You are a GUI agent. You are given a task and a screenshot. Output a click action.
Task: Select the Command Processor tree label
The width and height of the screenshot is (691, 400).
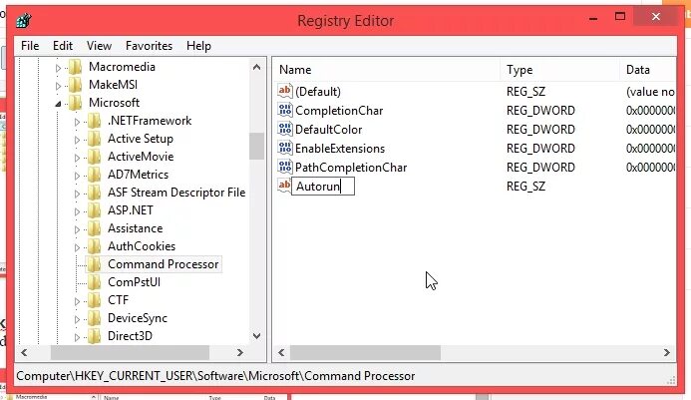pyautogui.click(x=164, y=264)
